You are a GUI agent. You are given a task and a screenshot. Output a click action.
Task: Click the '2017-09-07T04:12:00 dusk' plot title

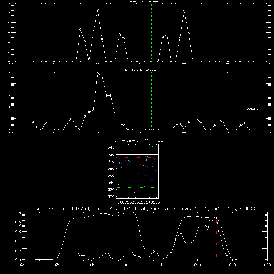[141, 70]
